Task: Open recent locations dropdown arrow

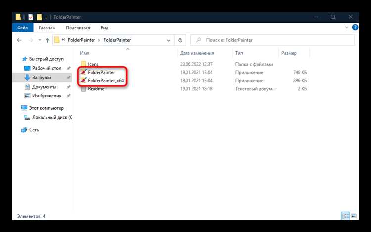Action: click(x=40, y=40)
